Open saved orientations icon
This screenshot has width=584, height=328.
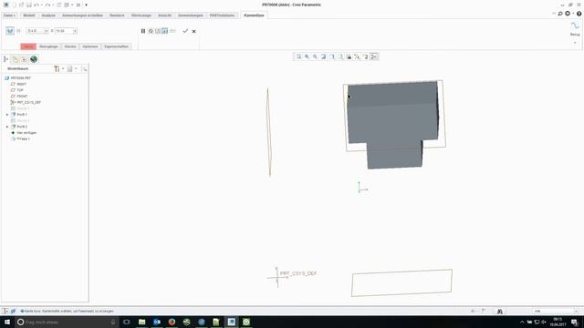tap(340, 56)
